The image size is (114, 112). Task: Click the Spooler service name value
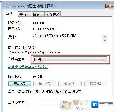click(39, 23)
